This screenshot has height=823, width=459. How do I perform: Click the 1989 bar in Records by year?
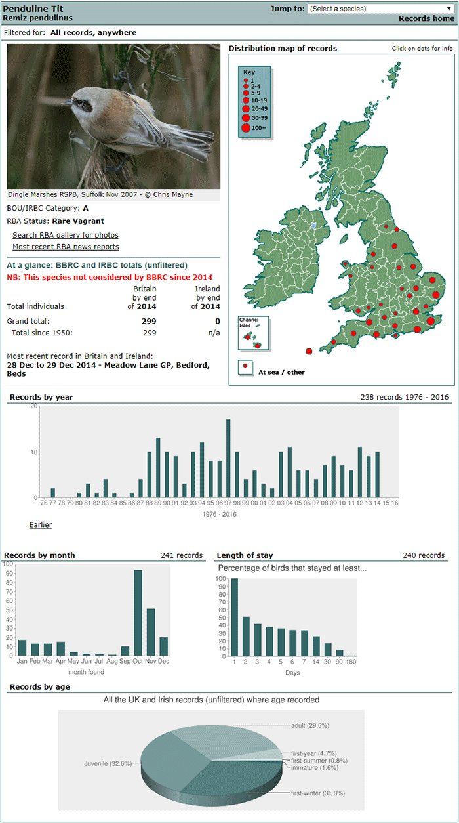click(158, 467)
